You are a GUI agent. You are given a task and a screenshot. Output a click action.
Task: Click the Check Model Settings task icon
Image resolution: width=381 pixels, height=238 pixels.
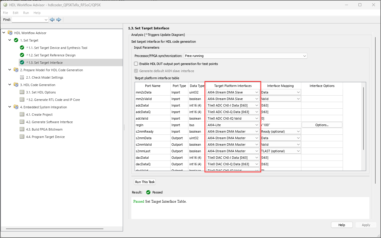[x=22, y=77]
